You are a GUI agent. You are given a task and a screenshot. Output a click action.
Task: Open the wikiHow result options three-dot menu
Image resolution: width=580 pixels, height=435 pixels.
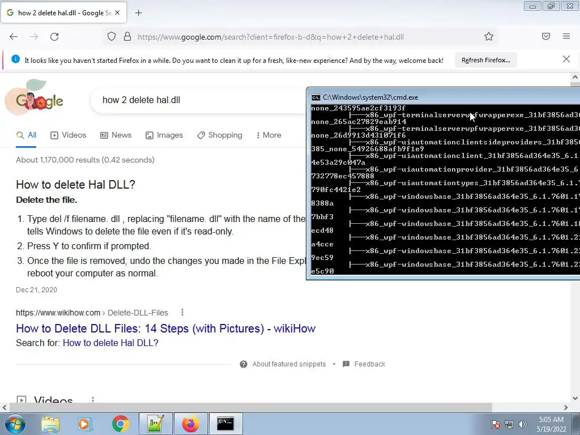[182, 313]
